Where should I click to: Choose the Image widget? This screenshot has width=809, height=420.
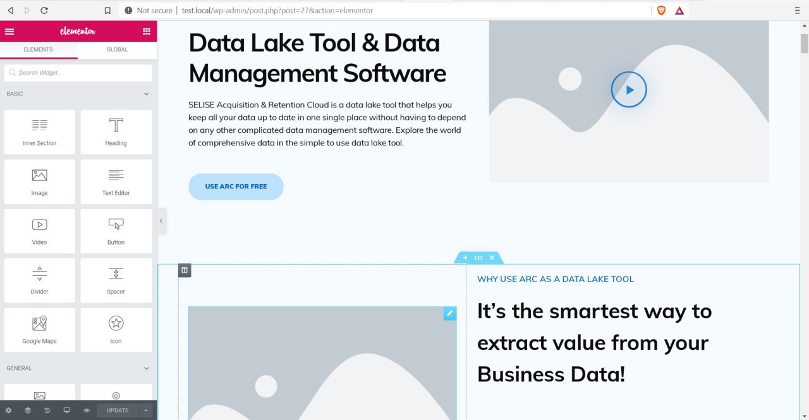(x=39, y=182)
